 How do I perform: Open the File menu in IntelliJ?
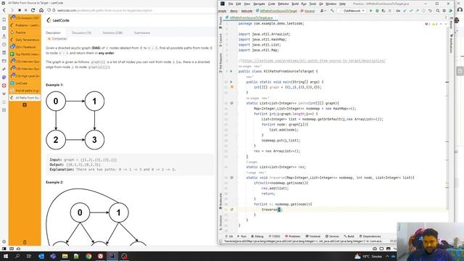coord(231,4)
